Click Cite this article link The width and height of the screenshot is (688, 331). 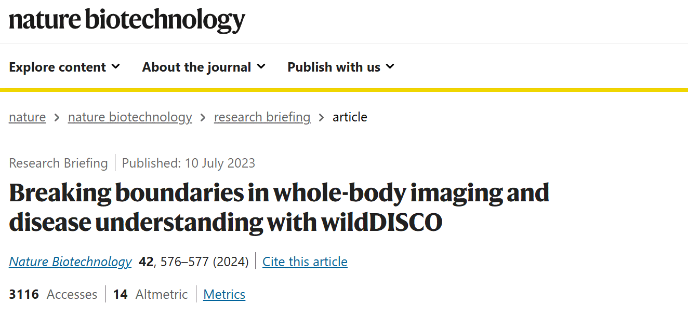(x=305, y=261)
